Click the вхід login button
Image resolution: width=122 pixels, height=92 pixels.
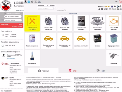pyautogui.click(x=21, y=24)
